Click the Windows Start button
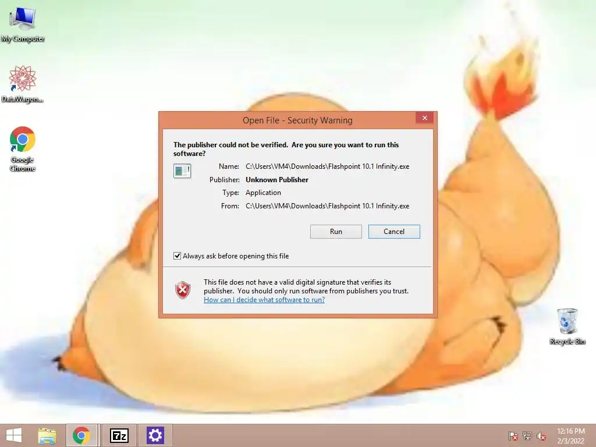The width and height of the screenshot is (596, 447). click(14, 435)
